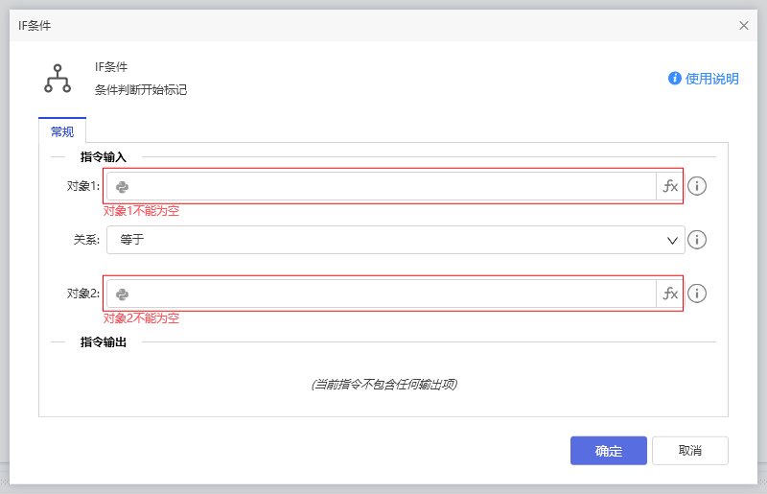Open the 使用说明 help link
The width and height of the screenshot is (767, 494).
tap(711, 79)
